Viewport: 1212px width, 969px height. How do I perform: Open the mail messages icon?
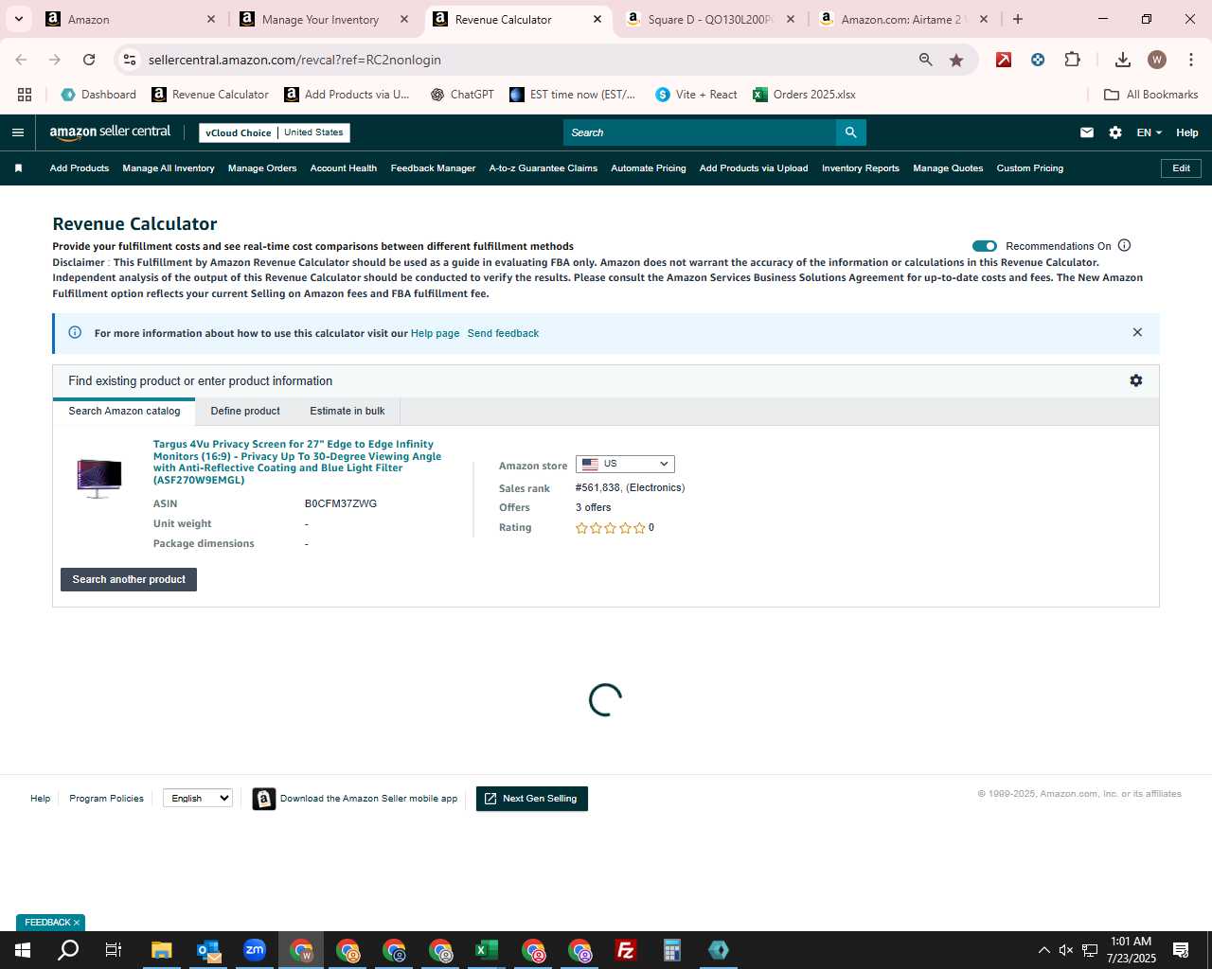(1087, 132)
